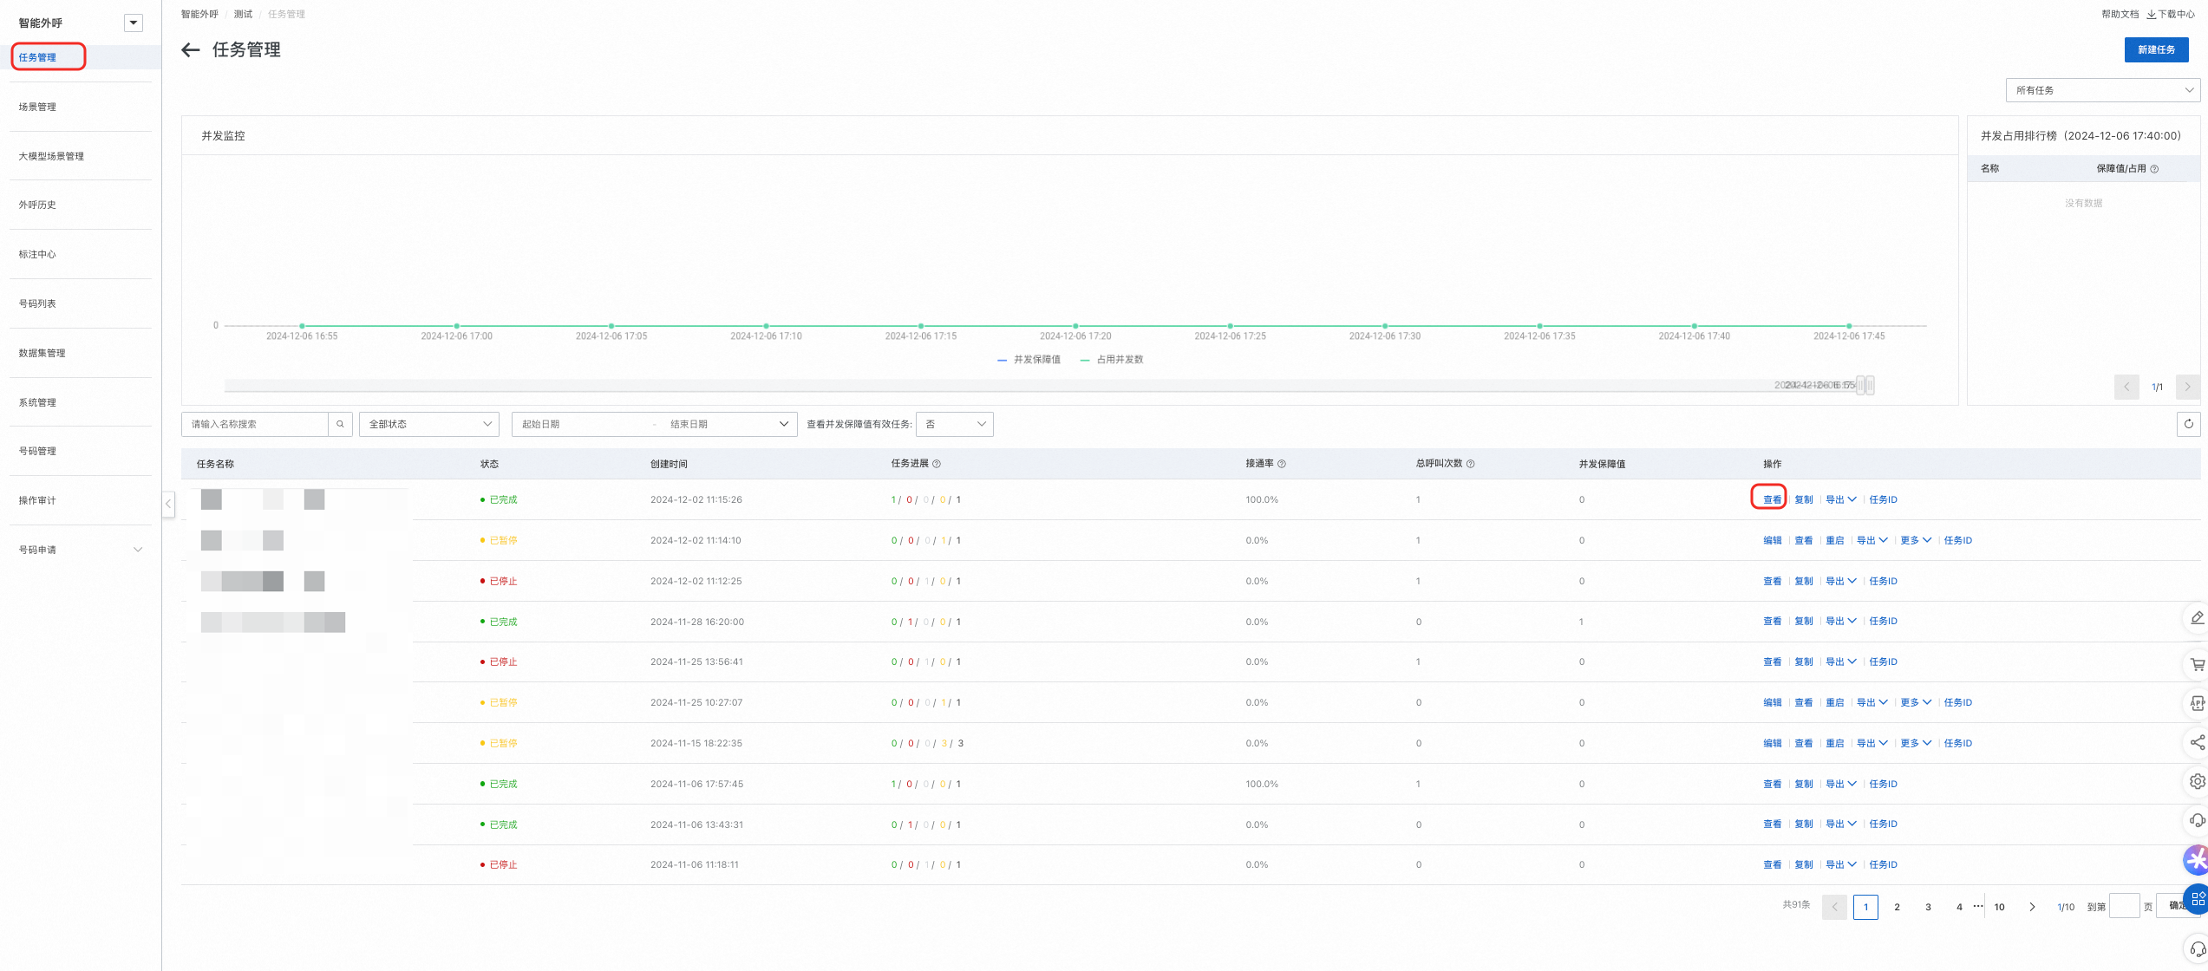This screenshot has height=971, width=2208.
Task: Select 场景管理 in the sidebar
Action: [x=37, y=107]
